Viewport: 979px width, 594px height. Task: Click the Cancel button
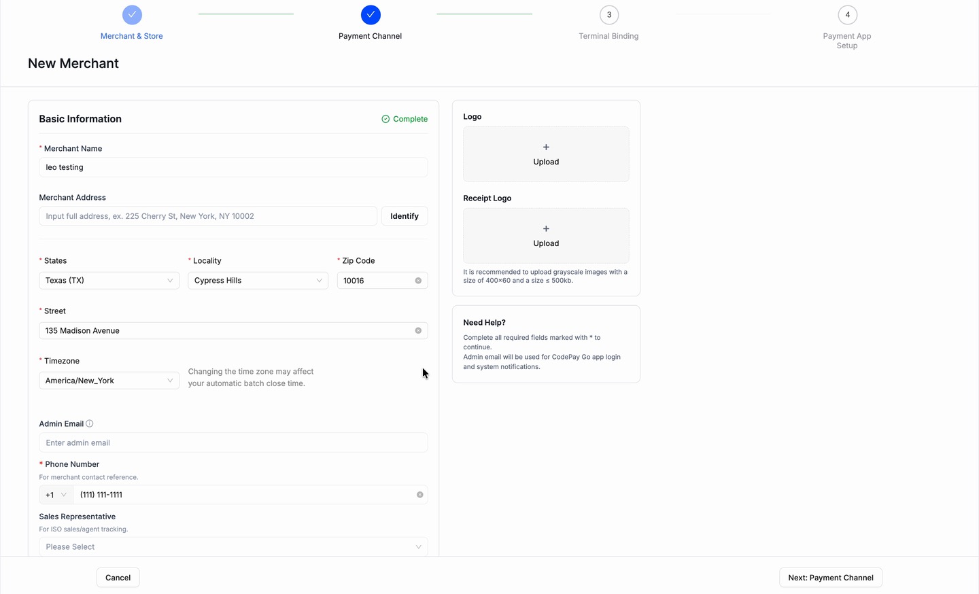pos(118,578)
